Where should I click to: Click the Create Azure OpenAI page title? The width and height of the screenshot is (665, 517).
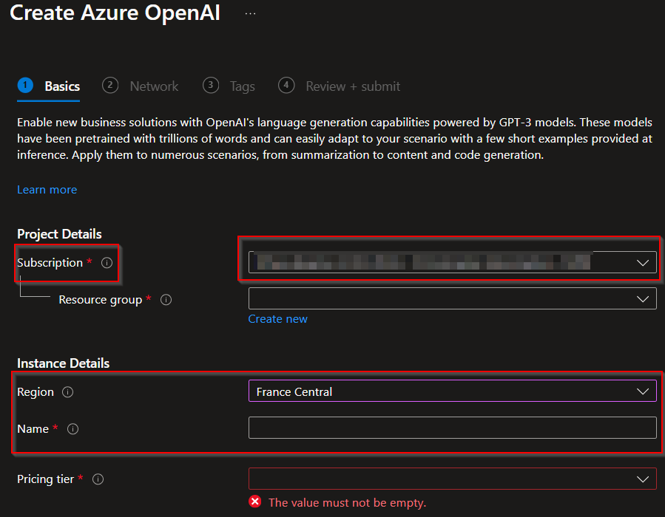click(115, 13)
